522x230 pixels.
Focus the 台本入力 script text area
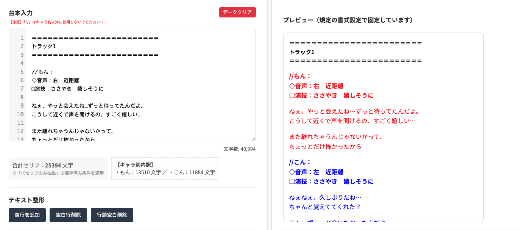[132, 84]
